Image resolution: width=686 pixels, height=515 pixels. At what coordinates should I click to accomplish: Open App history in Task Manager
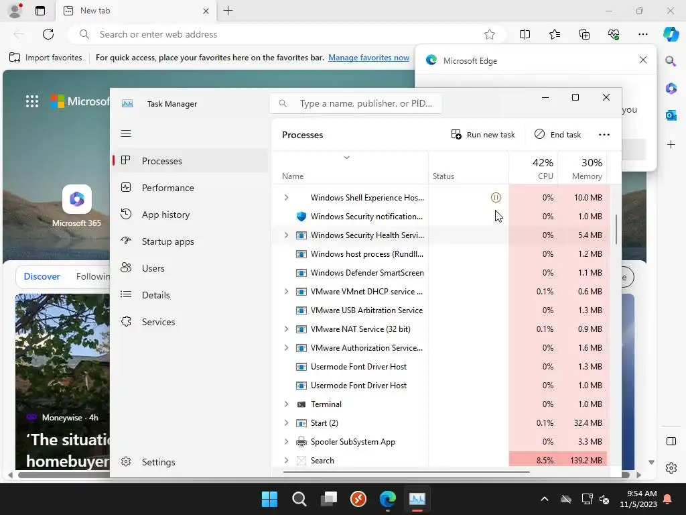[x=191, y=215]
